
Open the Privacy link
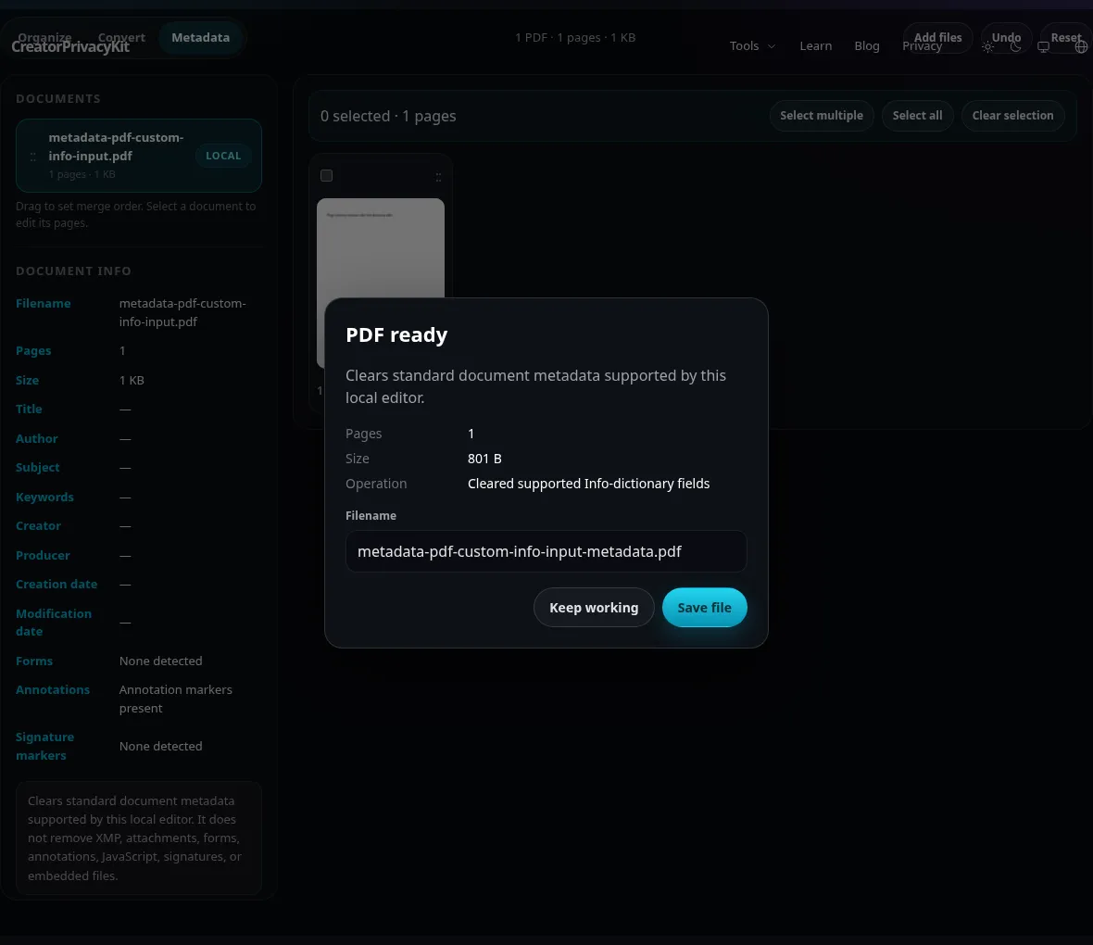922,46
